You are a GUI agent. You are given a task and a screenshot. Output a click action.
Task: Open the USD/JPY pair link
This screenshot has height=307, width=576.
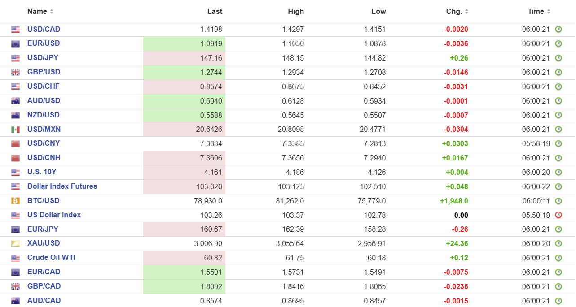43,58
